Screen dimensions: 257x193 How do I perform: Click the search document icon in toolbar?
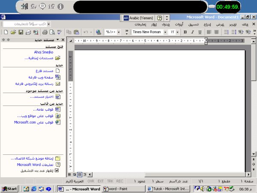point(36,32)
